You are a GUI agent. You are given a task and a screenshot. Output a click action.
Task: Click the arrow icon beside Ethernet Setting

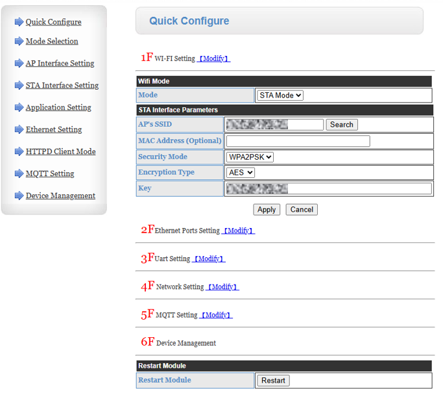[19, 129]
